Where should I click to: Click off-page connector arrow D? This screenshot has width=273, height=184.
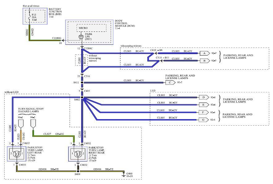tap(204, 97)
